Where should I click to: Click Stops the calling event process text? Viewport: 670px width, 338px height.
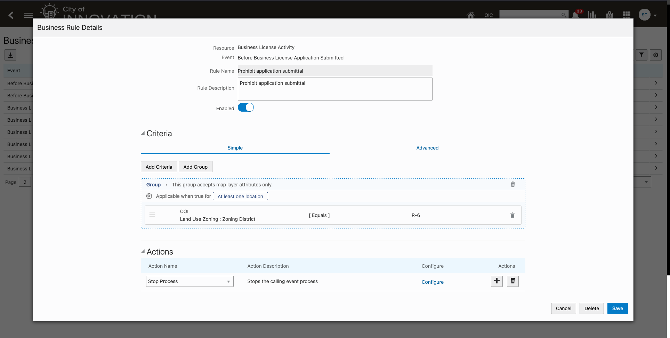282,281
